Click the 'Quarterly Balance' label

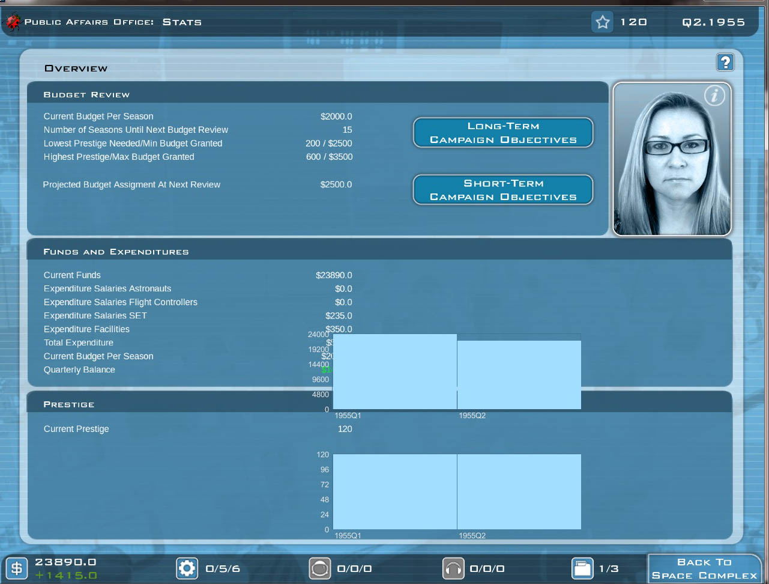click(x=79, y=370)
